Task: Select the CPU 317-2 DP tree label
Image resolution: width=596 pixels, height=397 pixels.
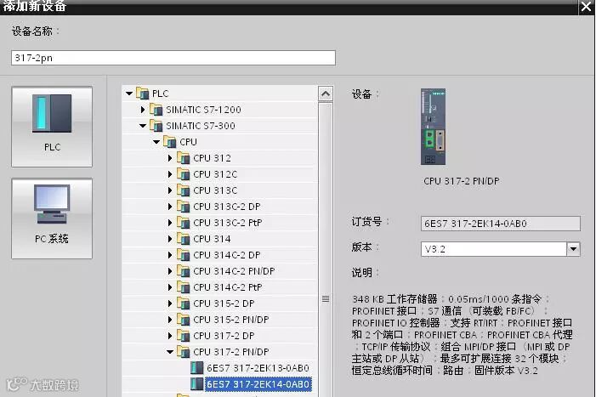Action: 224,336
